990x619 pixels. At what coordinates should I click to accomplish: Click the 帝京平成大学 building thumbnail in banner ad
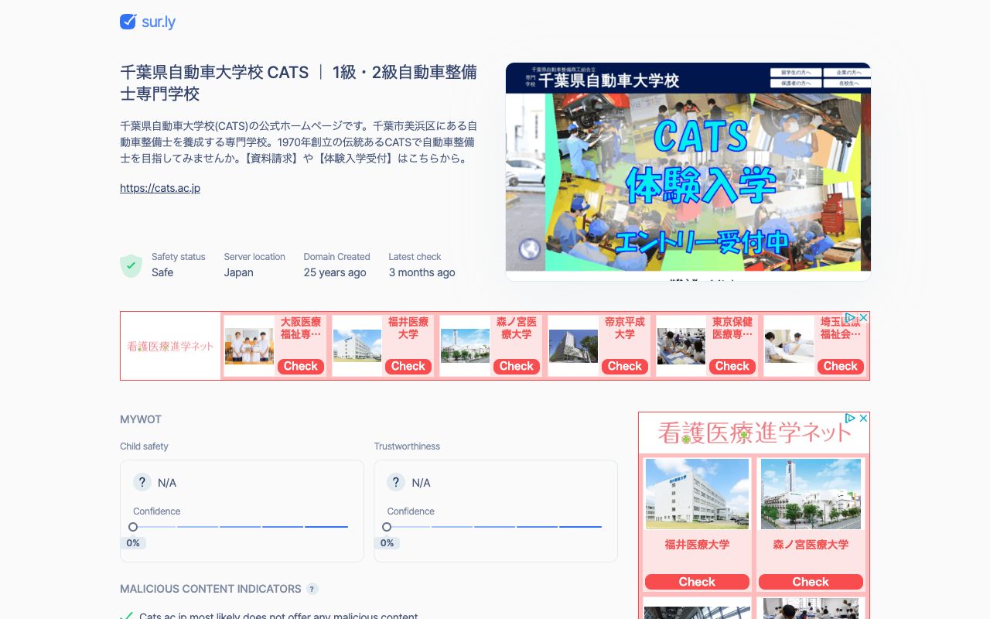click(x=572, y=346)
